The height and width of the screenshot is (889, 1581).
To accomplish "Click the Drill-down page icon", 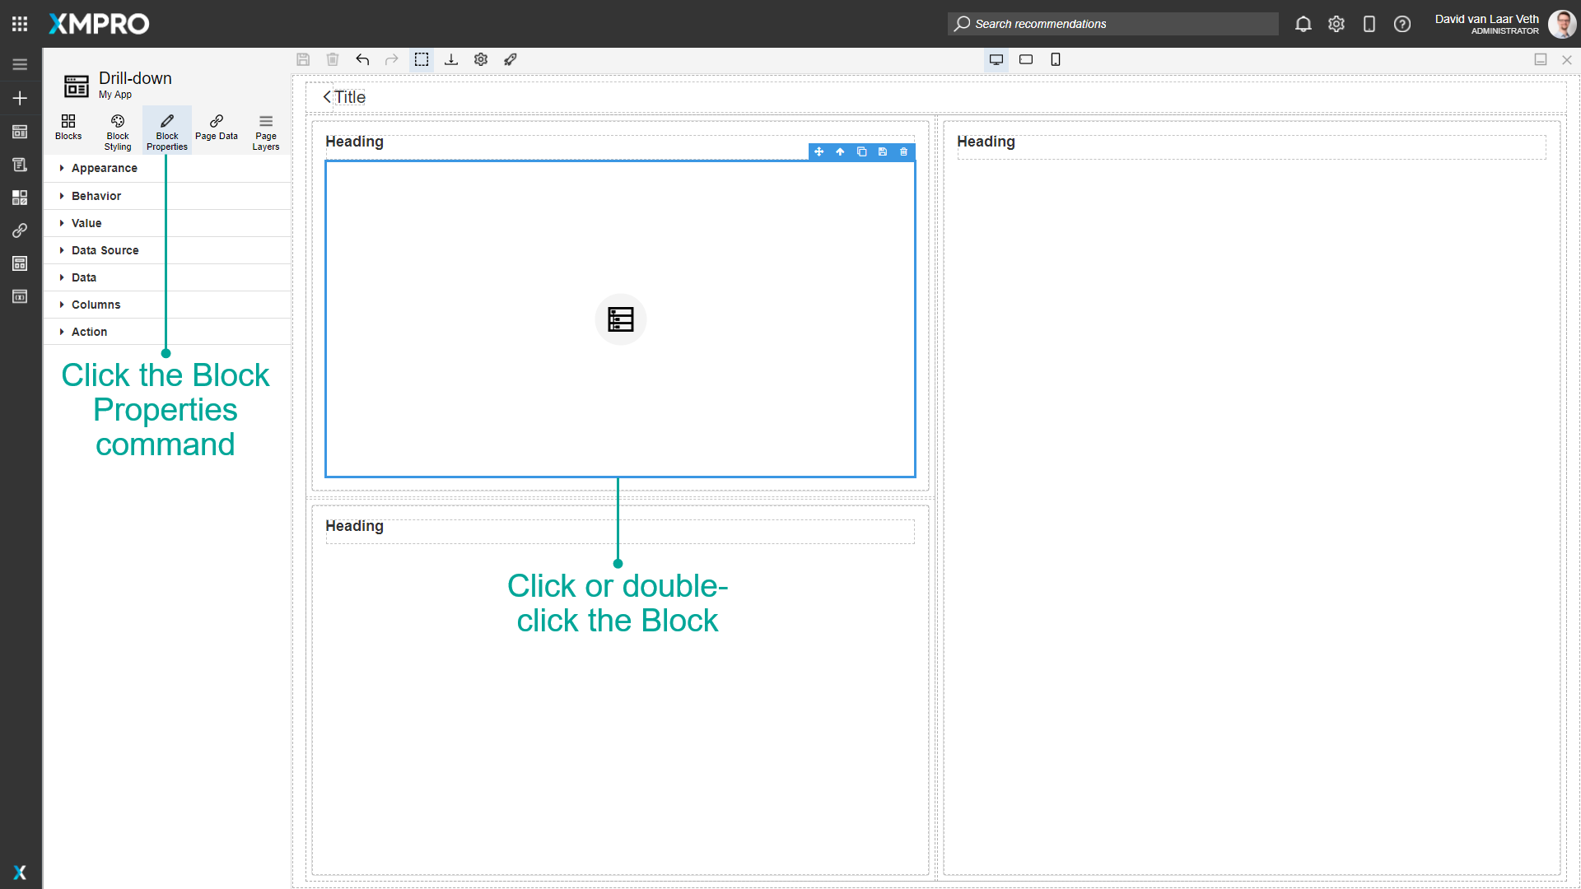I will pyautogui.click(x=77, y=86).
